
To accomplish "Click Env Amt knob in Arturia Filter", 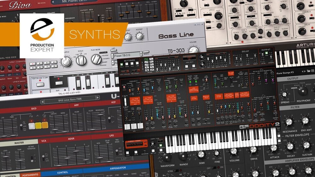I will pos(305,120).
